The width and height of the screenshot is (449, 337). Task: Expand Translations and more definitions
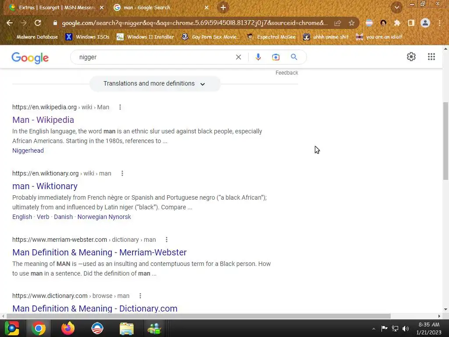click(155, 84)
